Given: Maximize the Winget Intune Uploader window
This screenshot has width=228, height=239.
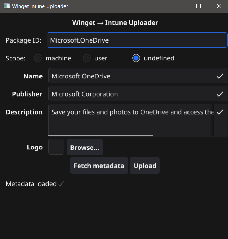Looking at the screenshot, I should click(x=198, y=6).
